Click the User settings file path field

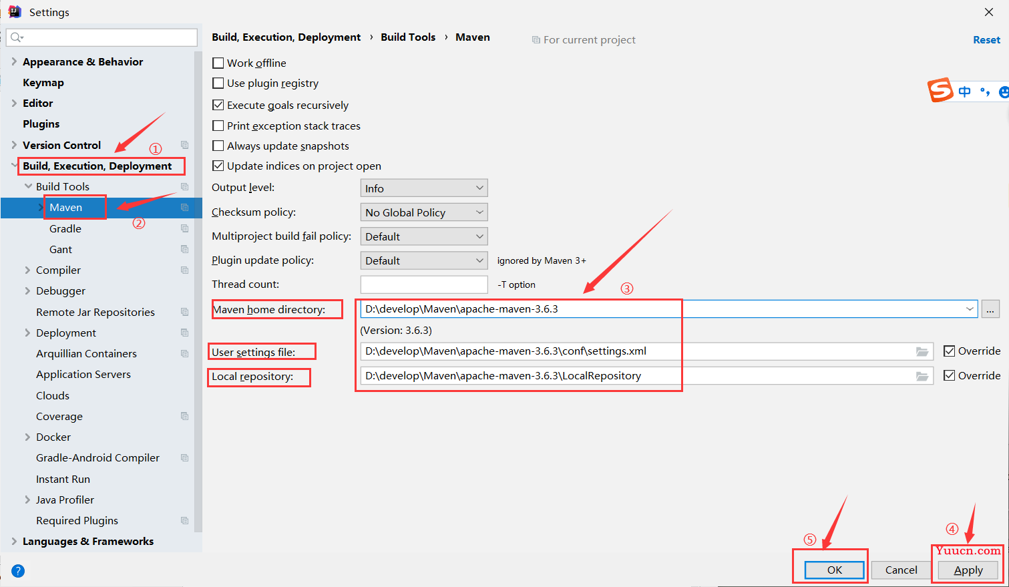tap(646, 351)
